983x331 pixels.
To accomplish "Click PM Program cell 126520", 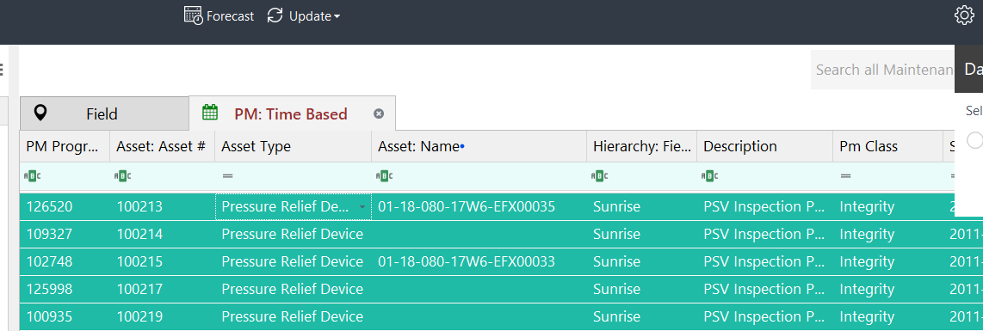I will [x=65, y=206].
